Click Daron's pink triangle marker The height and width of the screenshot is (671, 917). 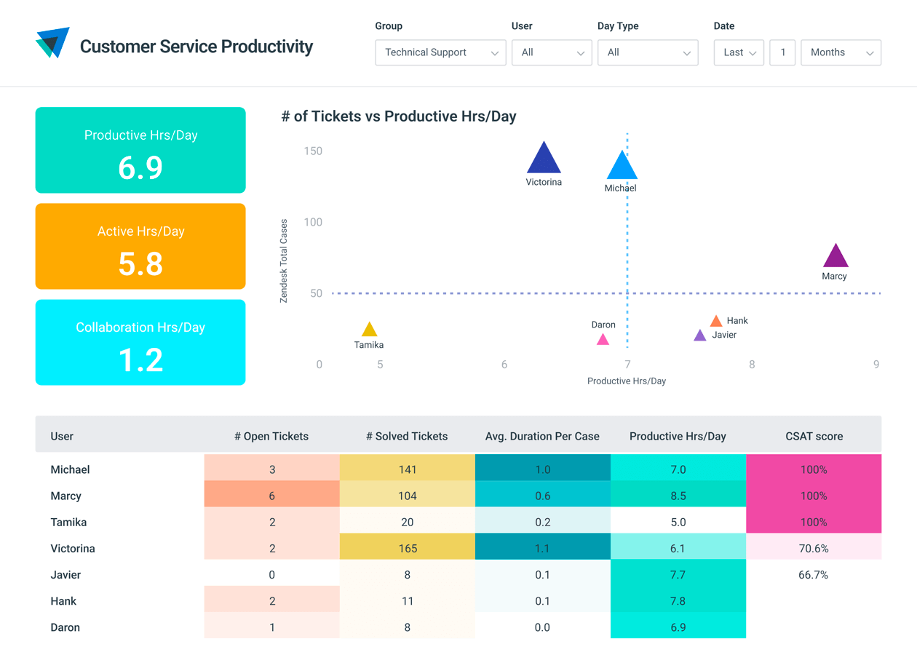tap(603, 339)
